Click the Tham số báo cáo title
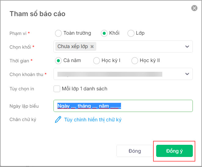The height and width of the screenshot is (167, 202). pyautogui.click(x=37, y=14)
